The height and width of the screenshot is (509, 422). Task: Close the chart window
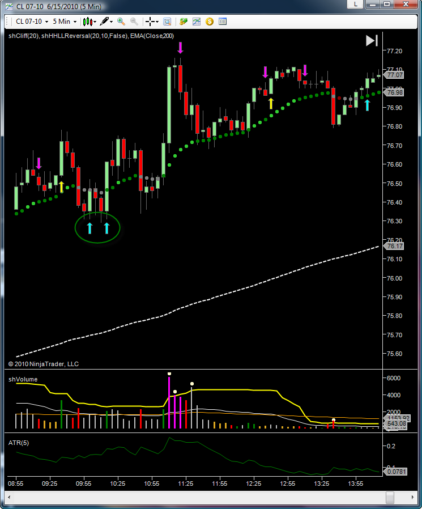point(406,4)
